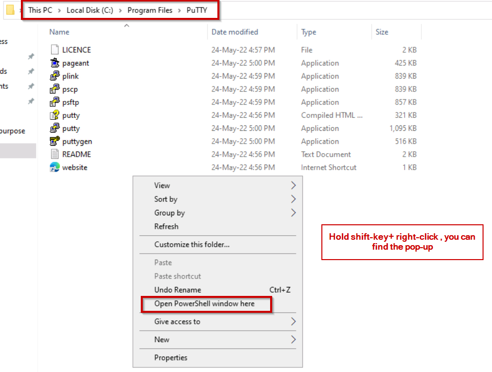Select the README text document icon
The height and width of the screenshot is (372, 492).
click(55, 154)
